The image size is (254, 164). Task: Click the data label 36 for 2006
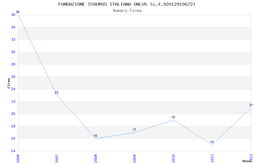pyautogui.click(x=18, y=12)
